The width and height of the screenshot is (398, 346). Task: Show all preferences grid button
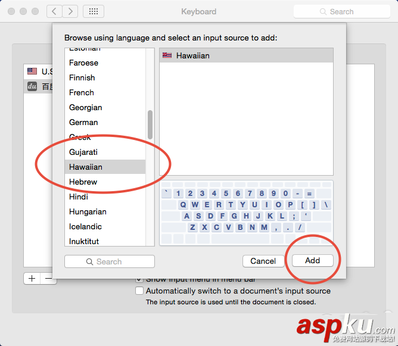pos(94,11)
